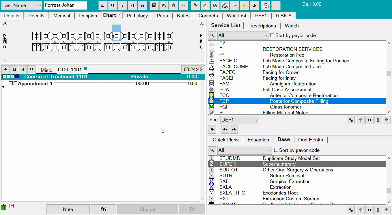
Task: Click the trash bin icon in top toolbar
Action: [173, 5]
